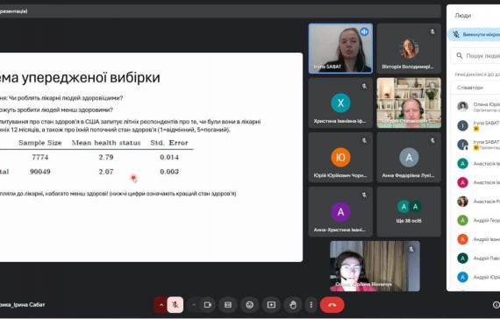
Task: Open the emoji reactions button
Action: (x=250, y=305)
